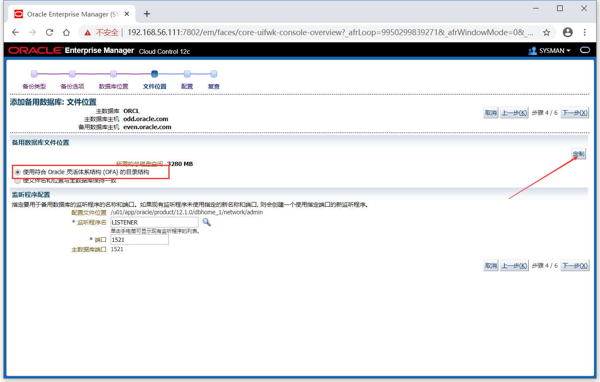The width and height of the screenshot is (600, 382).
Task: Click the port 1521 input field
Action: [x=140, y=240]
